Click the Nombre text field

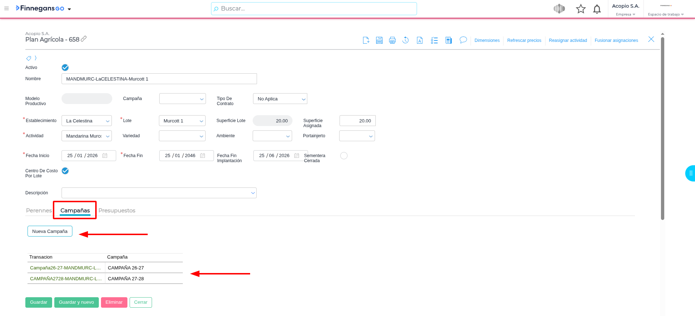(x=159, y=79)
